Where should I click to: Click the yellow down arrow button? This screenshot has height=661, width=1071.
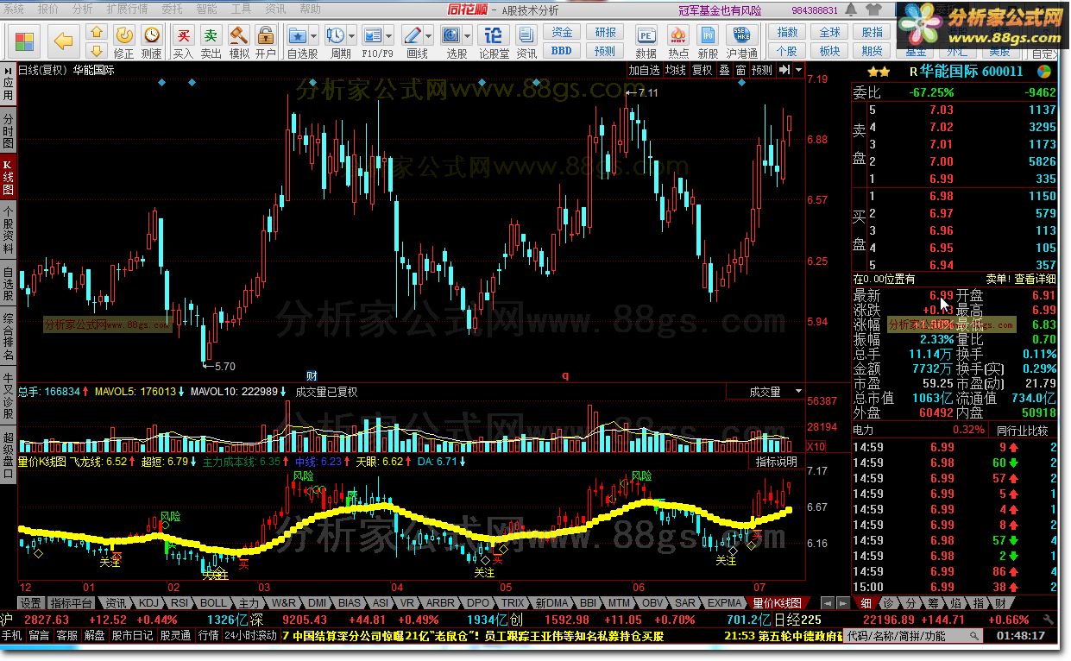(x=97, y=50)
